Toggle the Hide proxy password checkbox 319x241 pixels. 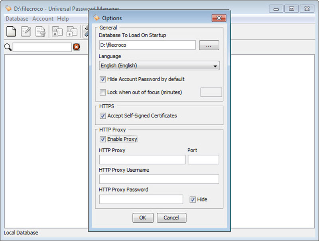click(x=193, y=199)
